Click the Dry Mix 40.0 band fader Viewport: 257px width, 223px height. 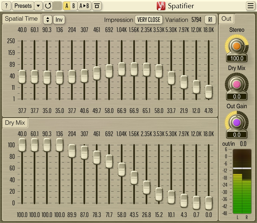point(22,145)
